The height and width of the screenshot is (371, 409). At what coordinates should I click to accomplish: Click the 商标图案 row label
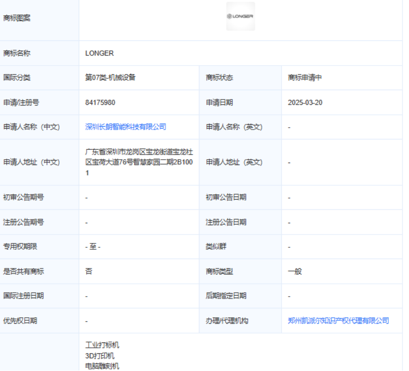17,18
